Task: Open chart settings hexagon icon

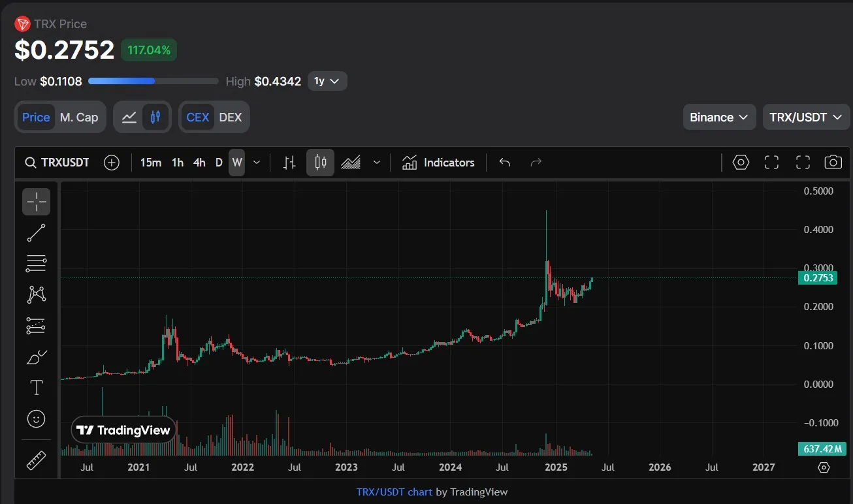Action: (x=740, y=163)
